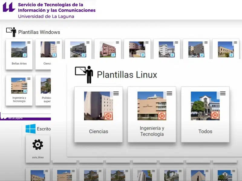This screenshot has height=181, width=242.
Task: Click the Ubuntu badge on the Todos card
Action: click(x=215, y=116)
